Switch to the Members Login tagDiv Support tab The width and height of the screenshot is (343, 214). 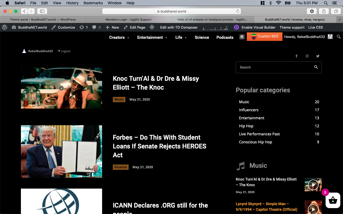tap(128, 20)
